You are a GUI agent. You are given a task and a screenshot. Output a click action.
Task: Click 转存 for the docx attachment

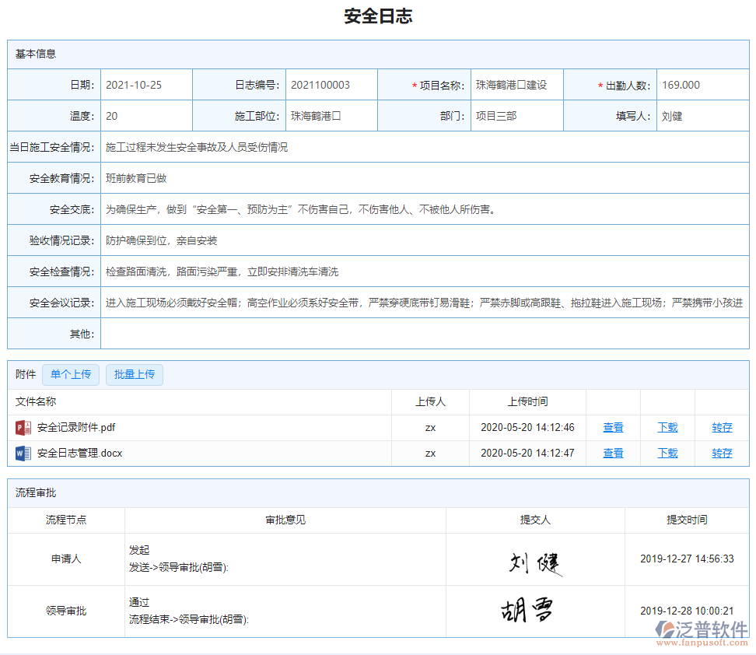click(x=721, y=453)
